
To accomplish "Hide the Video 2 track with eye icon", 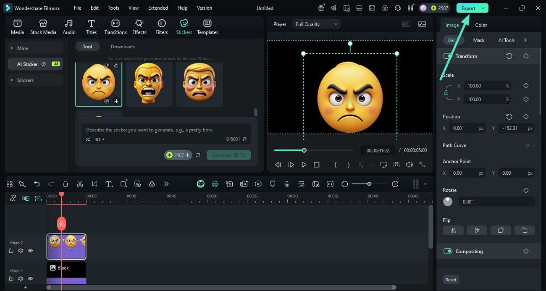I will (x=30, y=251).
